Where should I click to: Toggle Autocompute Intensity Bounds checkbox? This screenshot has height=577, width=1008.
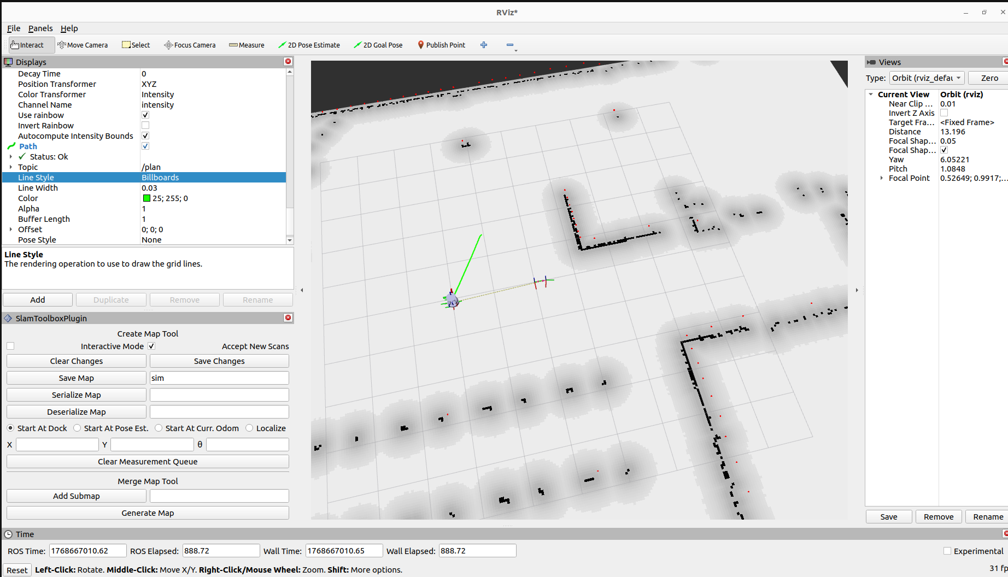point(145,136)
